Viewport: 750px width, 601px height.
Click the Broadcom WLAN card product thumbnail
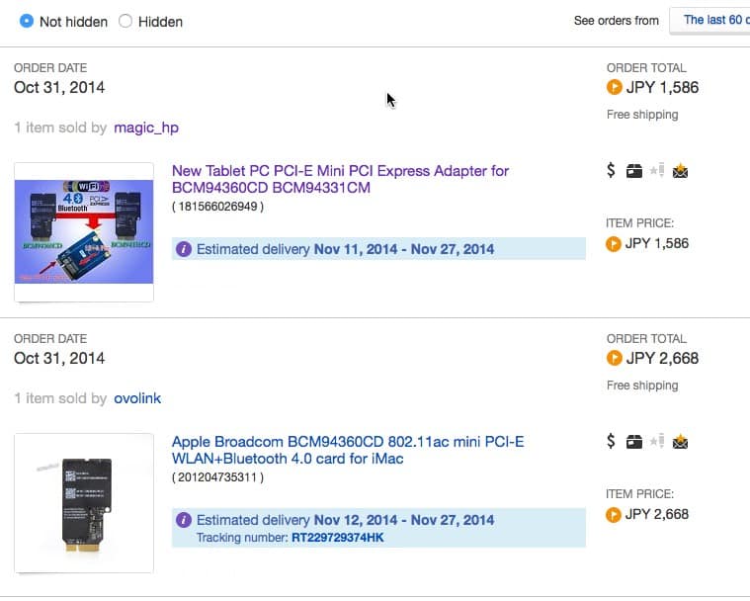click(84, 503)
